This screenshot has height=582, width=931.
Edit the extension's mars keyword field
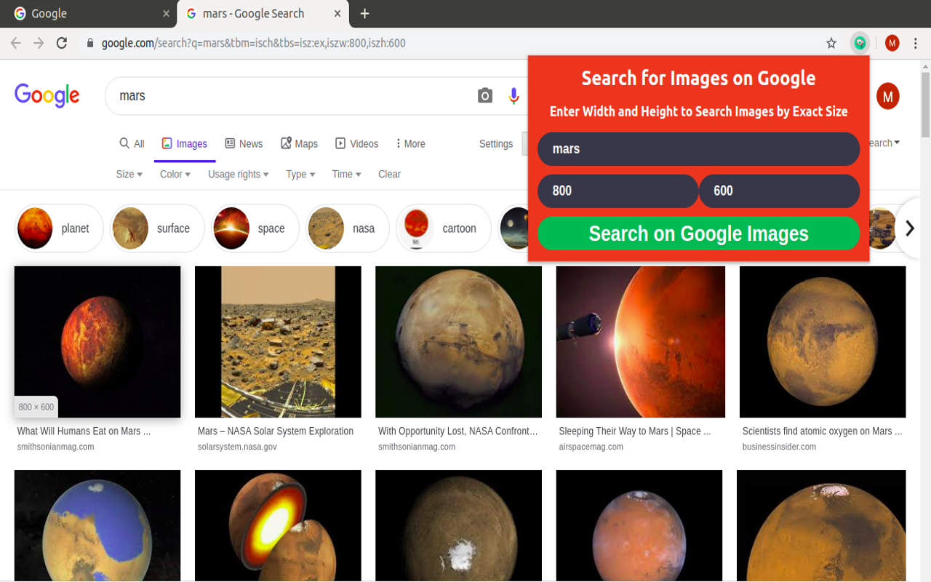coord(698,149)
